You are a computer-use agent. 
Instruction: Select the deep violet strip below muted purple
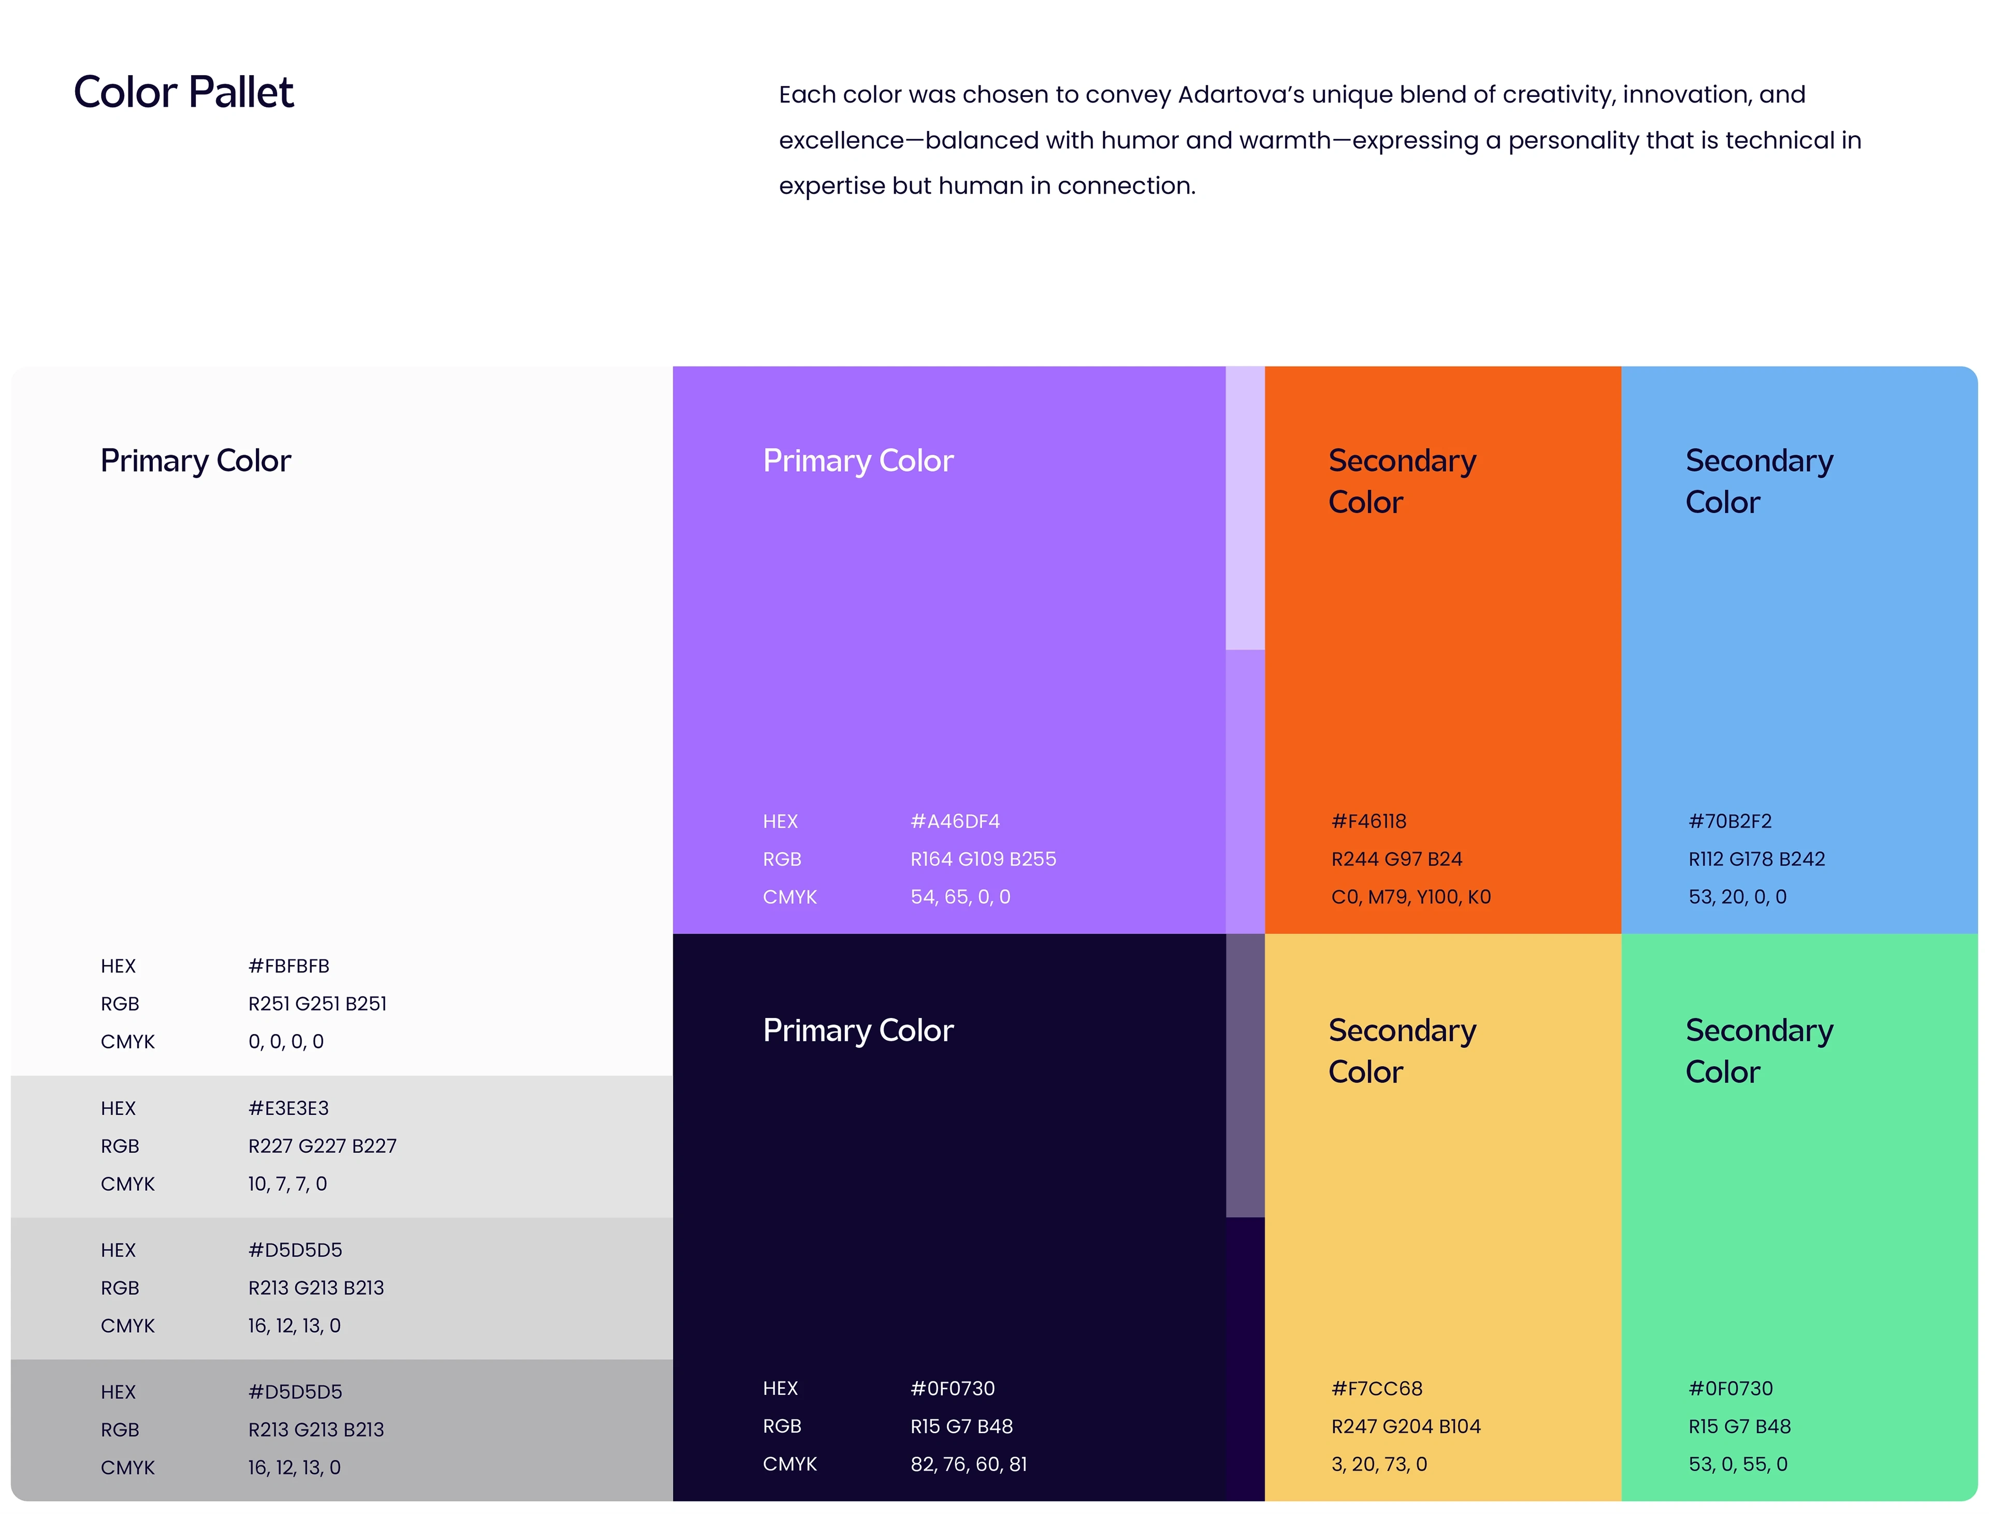pyautogui.click(x=1244, y=1358)
